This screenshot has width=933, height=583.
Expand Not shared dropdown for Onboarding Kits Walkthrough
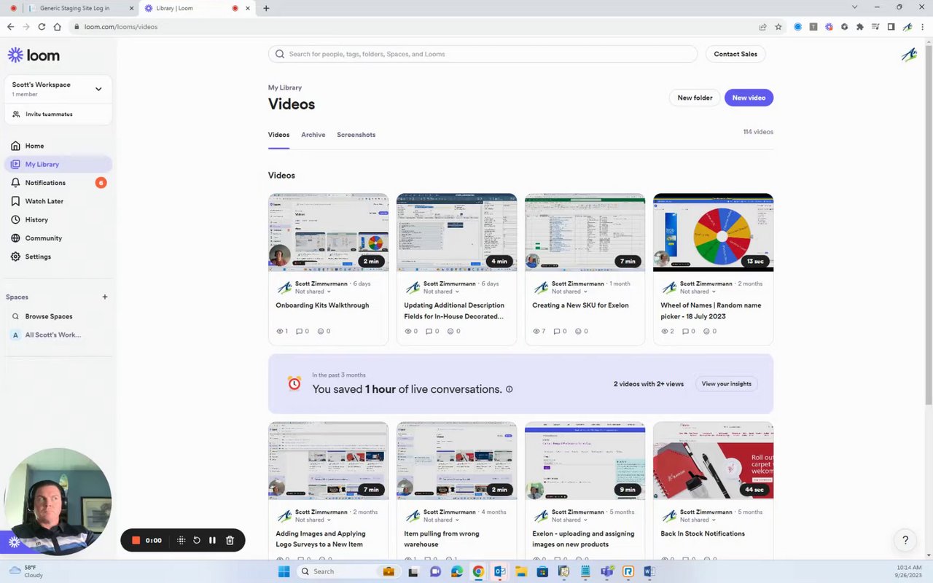coord(313,291)
